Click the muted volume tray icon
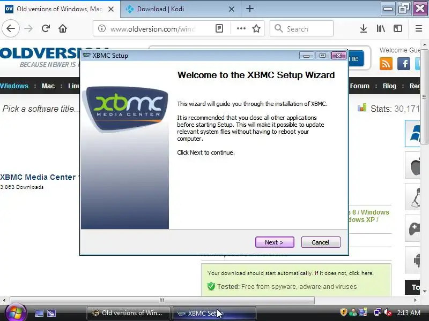The image size is (429, 321). (388, 312)
